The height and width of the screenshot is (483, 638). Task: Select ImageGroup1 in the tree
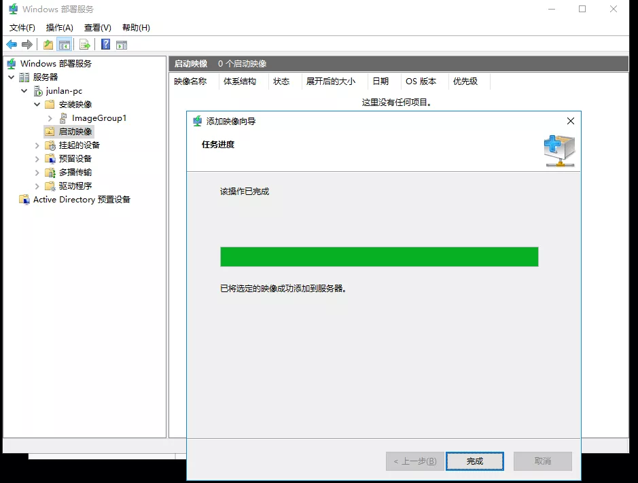99,118
